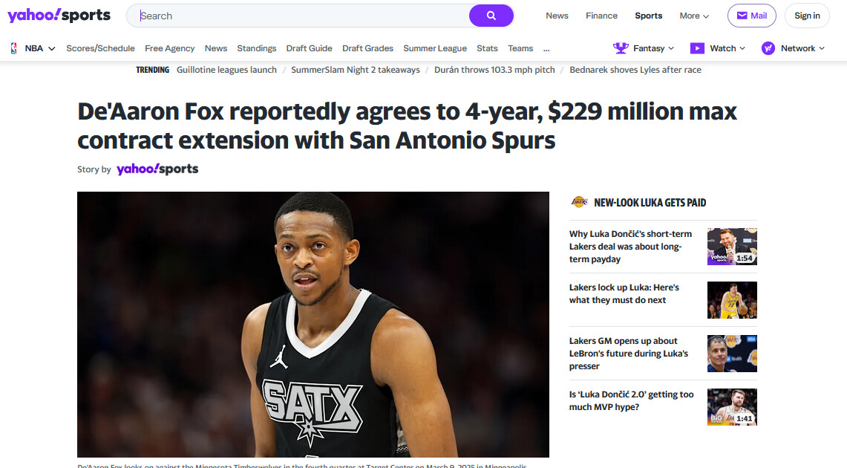The width and height of the screenshot is (847, 468).
Task: Go to the Free Agency section
Action: point(169,48)
